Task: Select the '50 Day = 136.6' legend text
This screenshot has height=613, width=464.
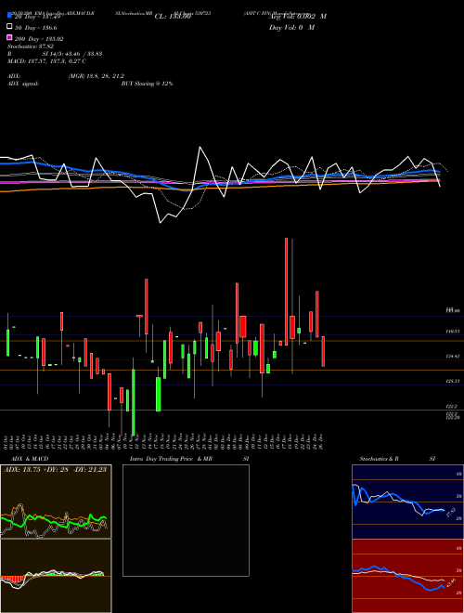Action: (36, 28)
